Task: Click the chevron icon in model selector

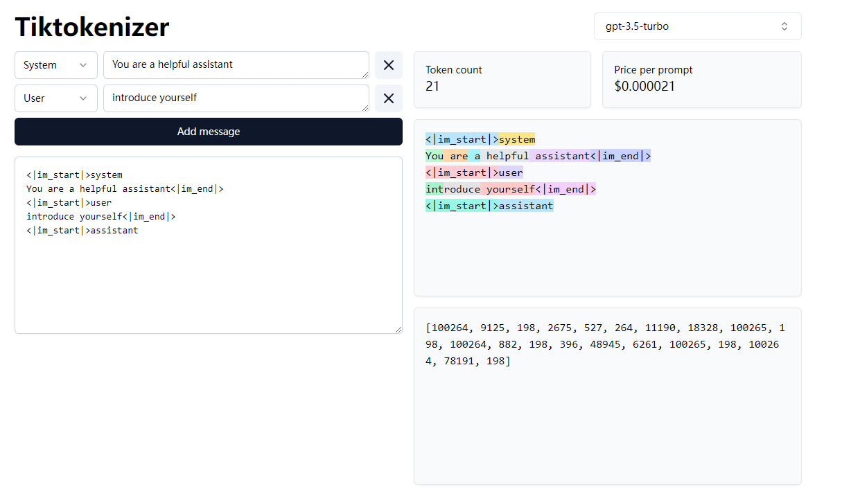Action: [784, 26]
